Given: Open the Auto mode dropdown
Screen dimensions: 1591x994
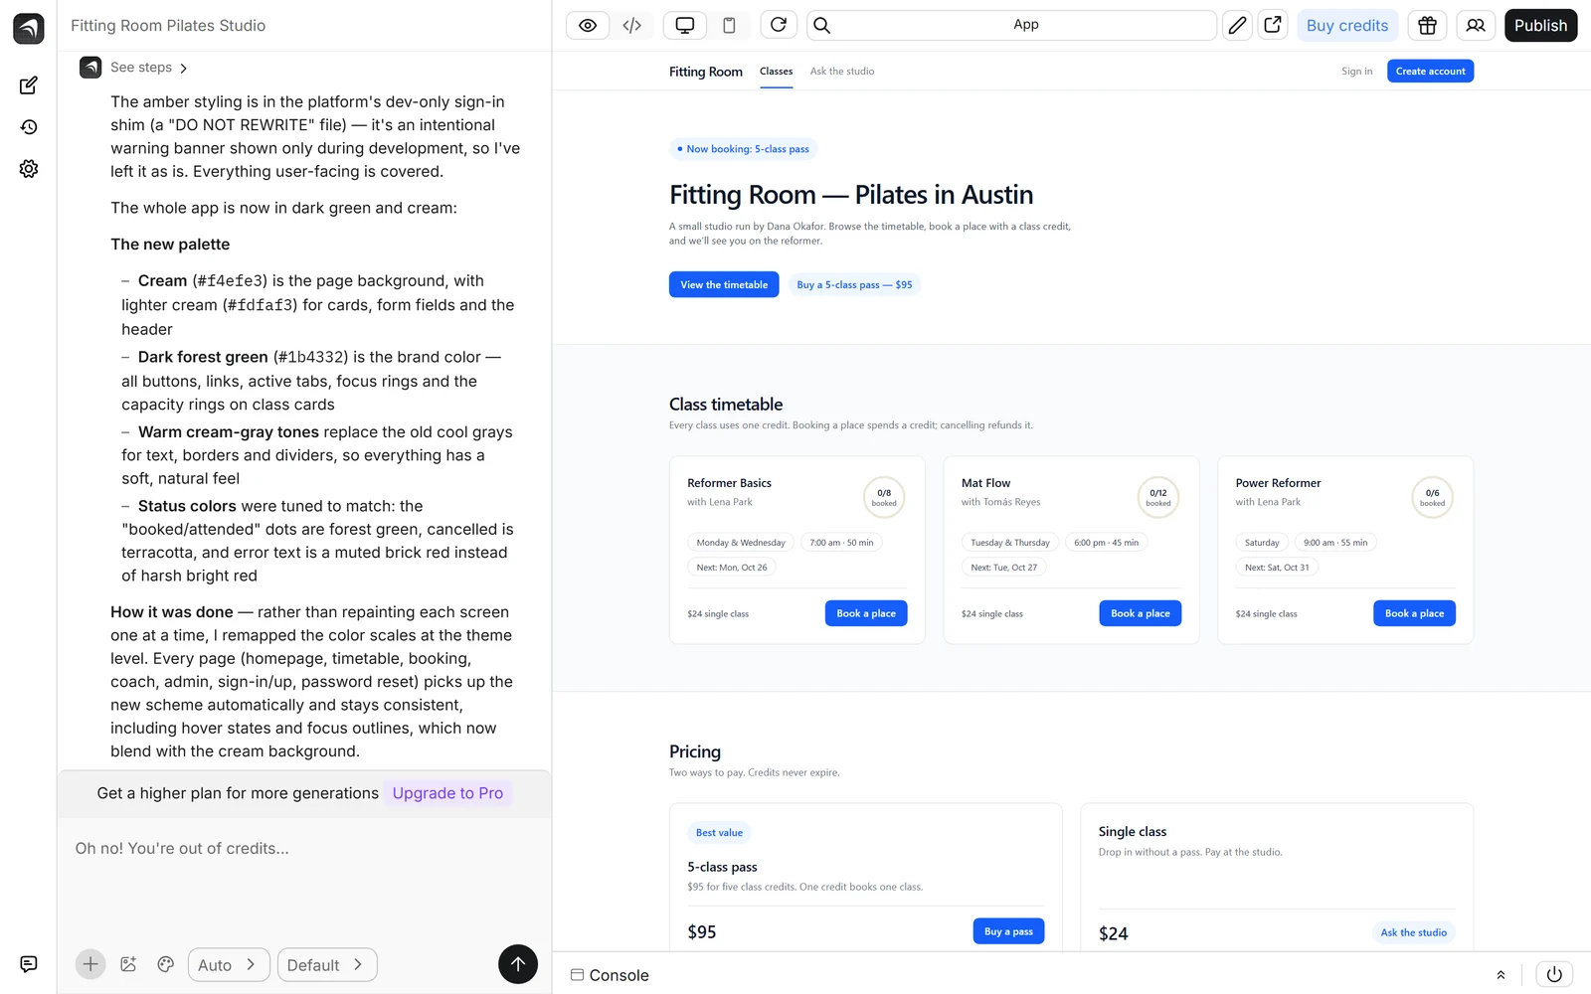Looking at the screenshot, I should [229, 965].
